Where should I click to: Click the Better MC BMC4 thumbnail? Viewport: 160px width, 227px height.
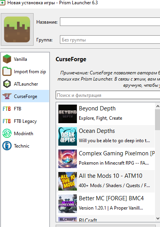pyautogui.click(x=68, y=204)
